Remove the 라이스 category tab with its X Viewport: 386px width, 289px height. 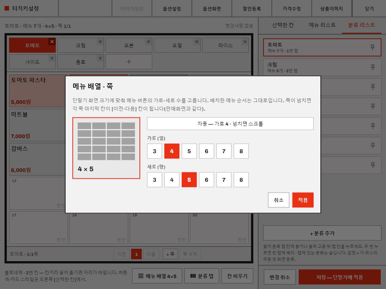(245, 41)
